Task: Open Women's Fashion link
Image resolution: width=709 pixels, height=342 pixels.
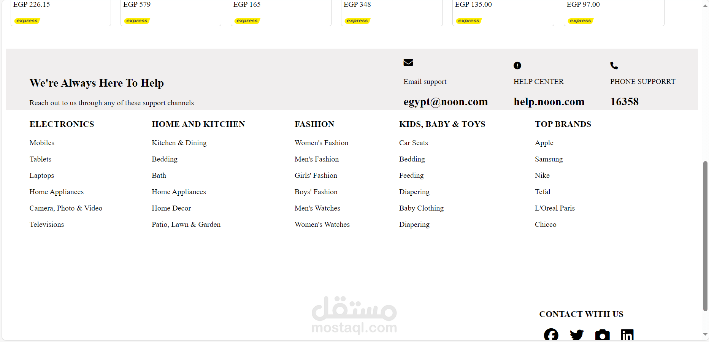Action: 322,143
